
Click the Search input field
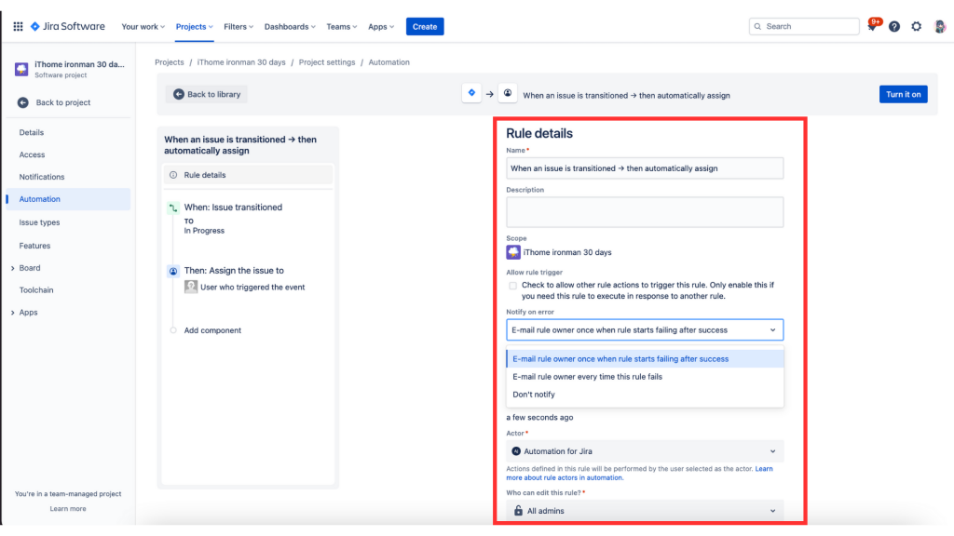pyautogui.click(x=804, y=26)
